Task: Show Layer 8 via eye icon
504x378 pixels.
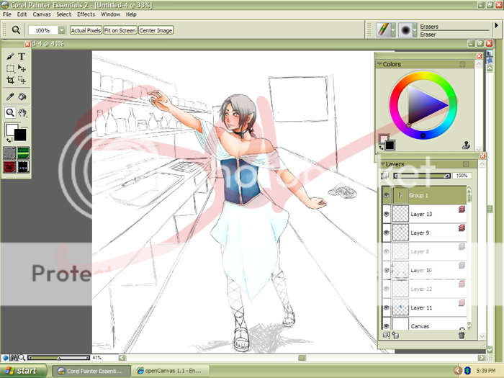Action: click(x=387, y=251)
